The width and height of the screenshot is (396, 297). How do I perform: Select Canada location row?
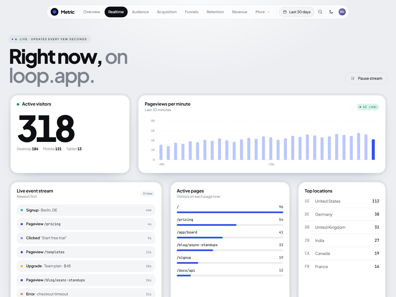coord(342,254)
